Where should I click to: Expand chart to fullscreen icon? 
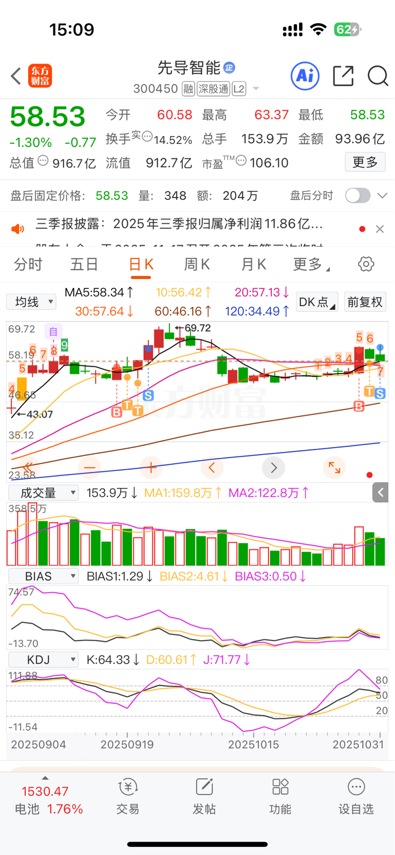(334, 467)
